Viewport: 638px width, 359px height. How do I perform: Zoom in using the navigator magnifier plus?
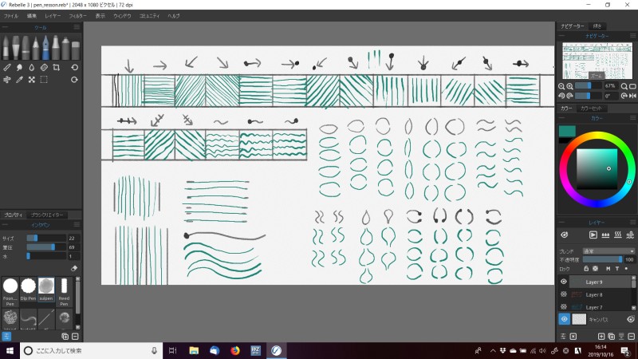[x=569, y=86]
